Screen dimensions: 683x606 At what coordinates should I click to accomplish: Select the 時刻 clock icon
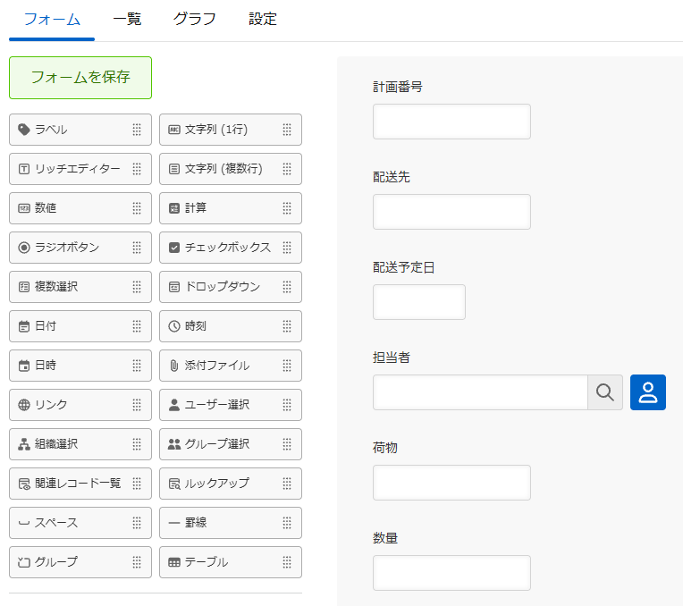[174, 326]
